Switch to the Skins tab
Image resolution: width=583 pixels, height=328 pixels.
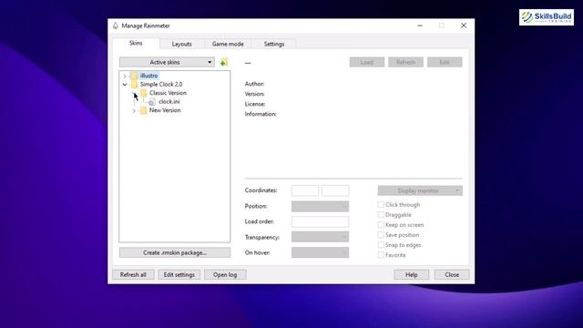tap(136, 43)
